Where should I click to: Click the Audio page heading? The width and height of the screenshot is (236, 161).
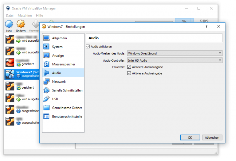point(93,38)
